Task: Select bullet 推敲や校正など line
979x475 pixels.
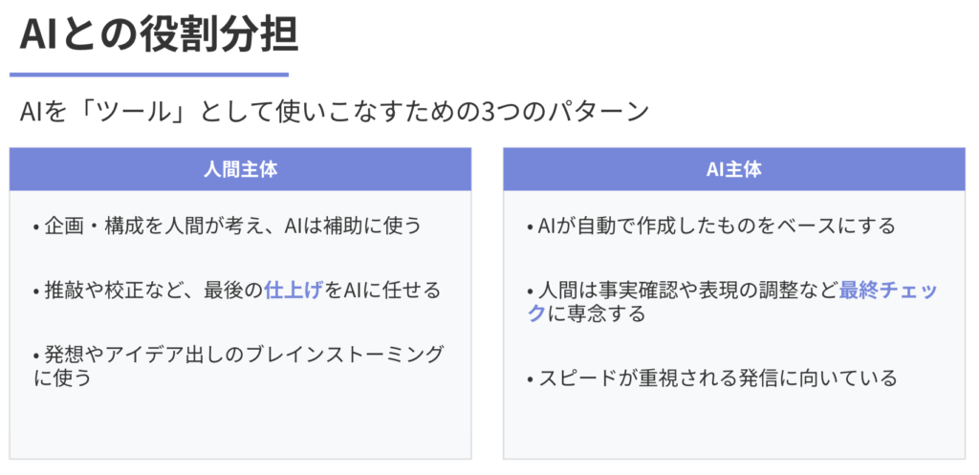Action: tap(237, 291)
